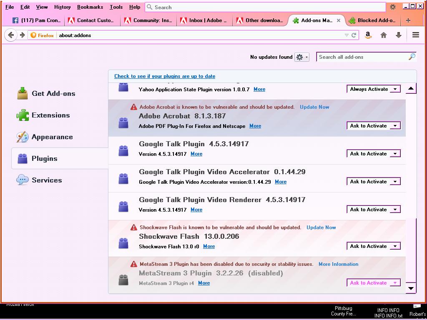427x320 pixels.
Task: Click More link under Google Talk Plugin Video Accelerator
Action: pyautogui.click(x=281, y=182)
